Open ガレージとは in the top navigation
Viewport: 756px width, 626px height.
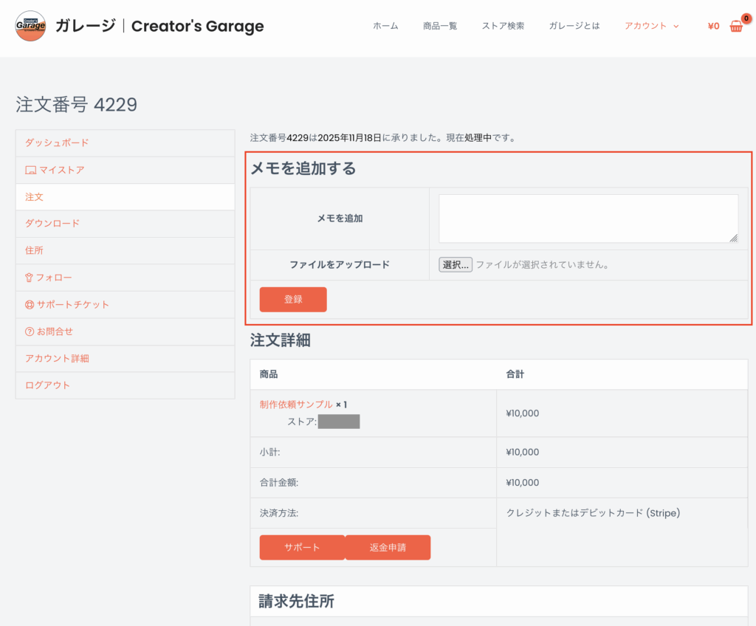pos(574,26)
